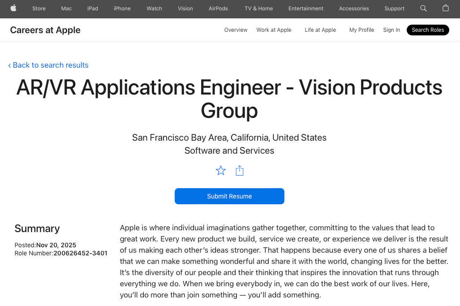The height and width of the screenshot is (306, 460).
Task: Click the Search Roles button
Action: click(x=428, y=30)
